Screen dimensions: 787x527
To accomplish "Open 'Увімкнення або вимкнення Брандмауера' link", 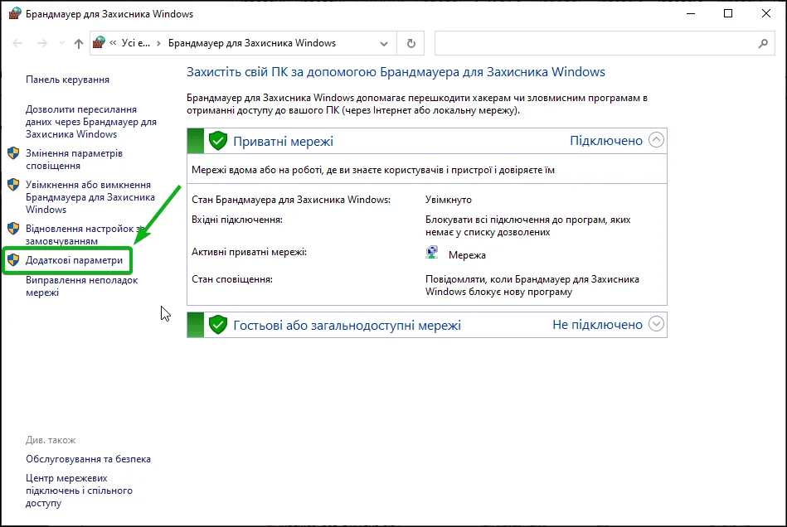I will coord(90,197).
